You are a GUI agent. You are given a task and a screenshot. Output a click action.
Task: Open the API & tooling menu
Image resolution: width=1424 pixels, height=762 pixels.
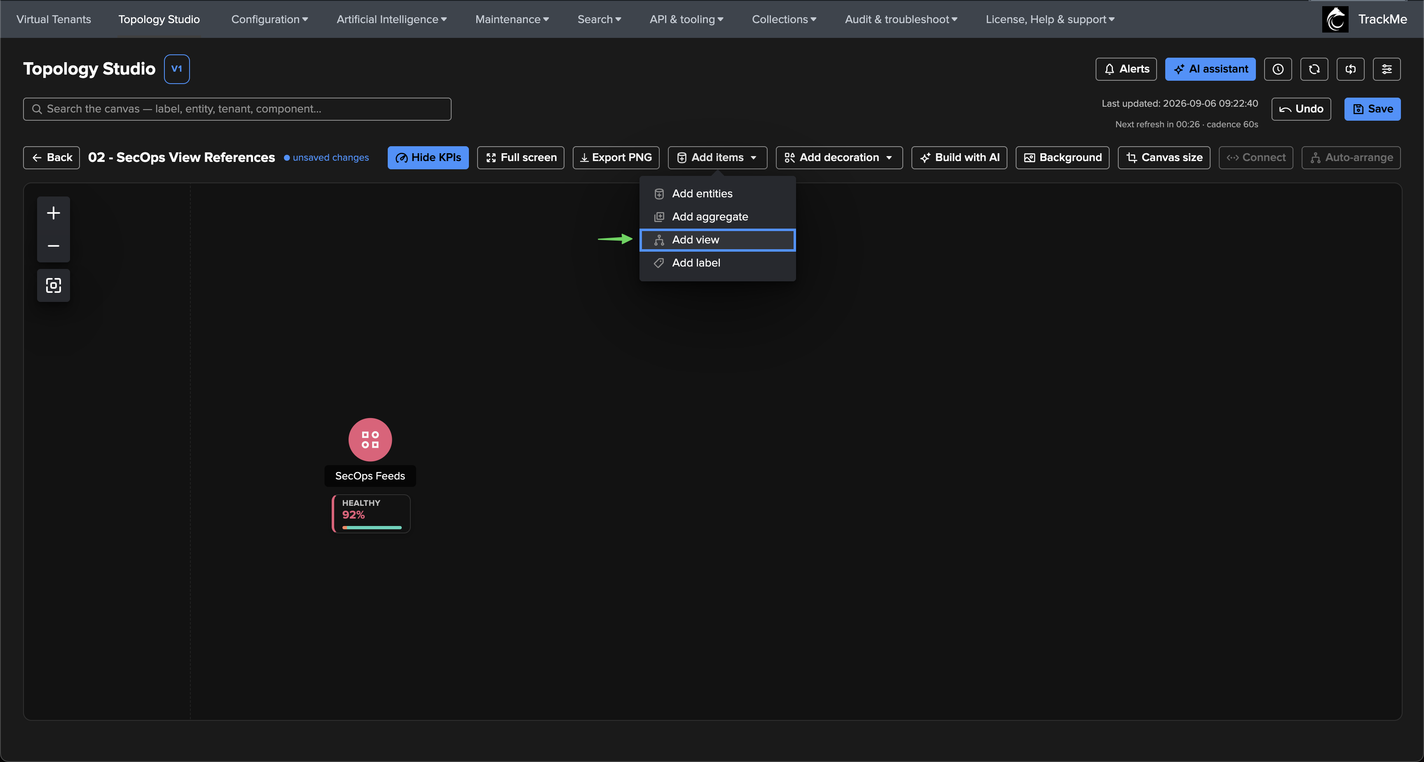click(686, 19)
